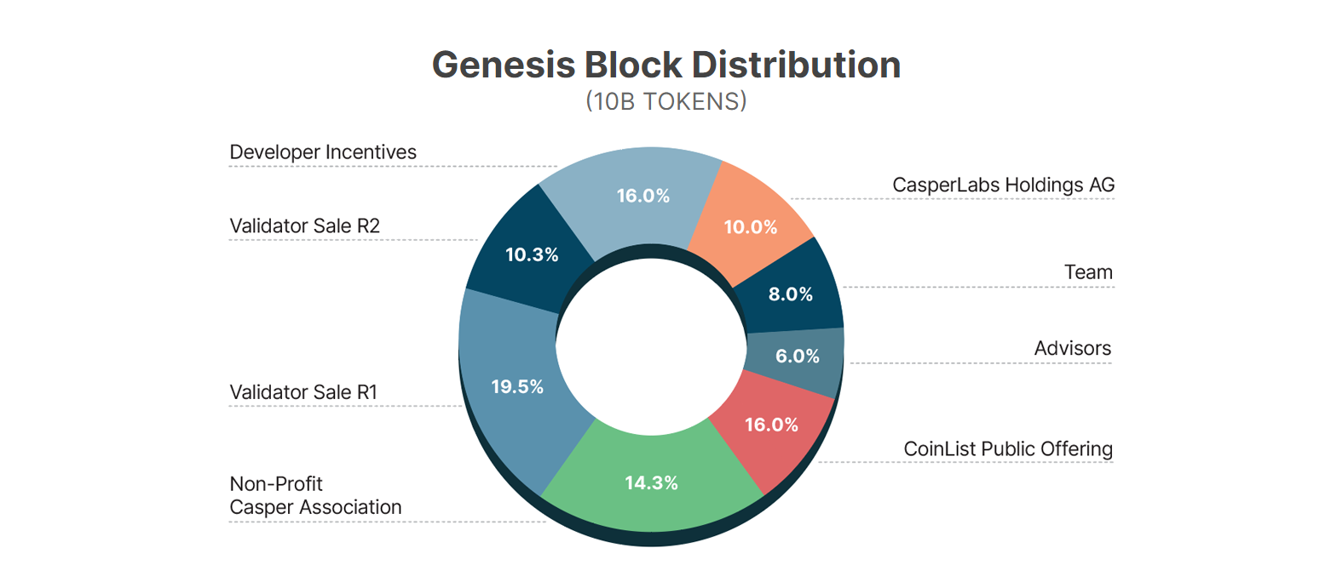Click the Non-Profit Casper Association label

click(x=315, y=495)
